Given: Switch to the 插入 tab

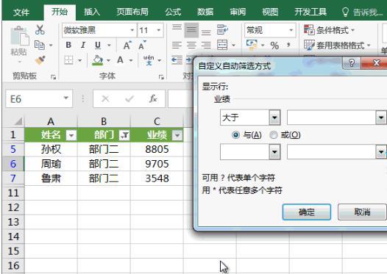Looking at the screenshot, I should point(92,12).
